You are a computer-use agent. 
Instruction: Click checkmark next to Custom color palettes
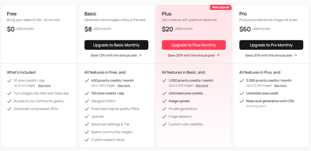click(x=164, y=124)
